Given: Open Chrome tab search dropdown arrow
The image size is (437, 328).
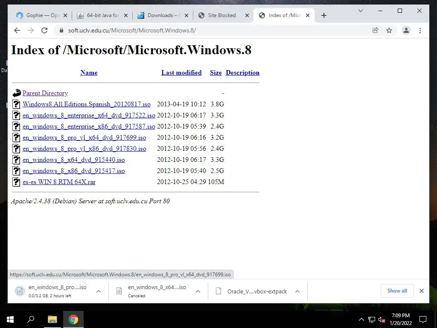Looking at the screenshot, I should pyautogui.click(x=360, y=11).
